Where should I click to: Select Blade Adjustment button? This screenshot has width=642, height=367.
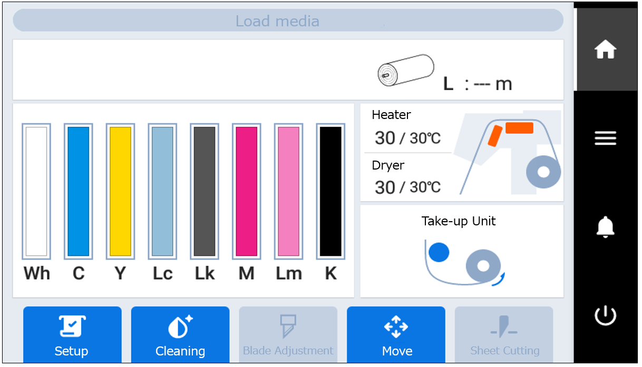pos(288,335)
